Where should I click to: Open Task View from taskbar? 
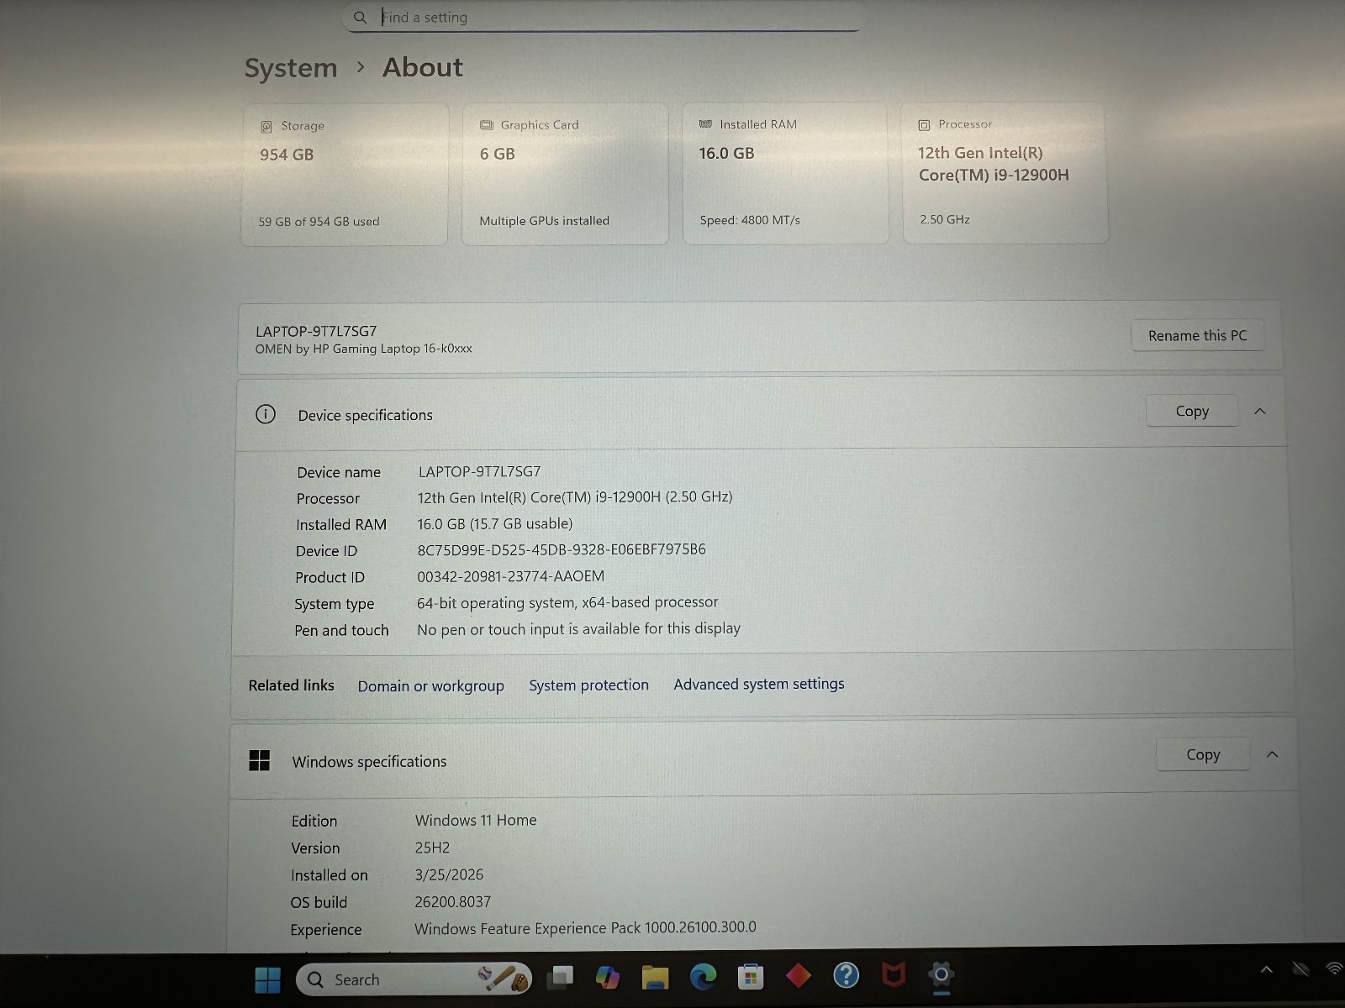pos(560,977)
